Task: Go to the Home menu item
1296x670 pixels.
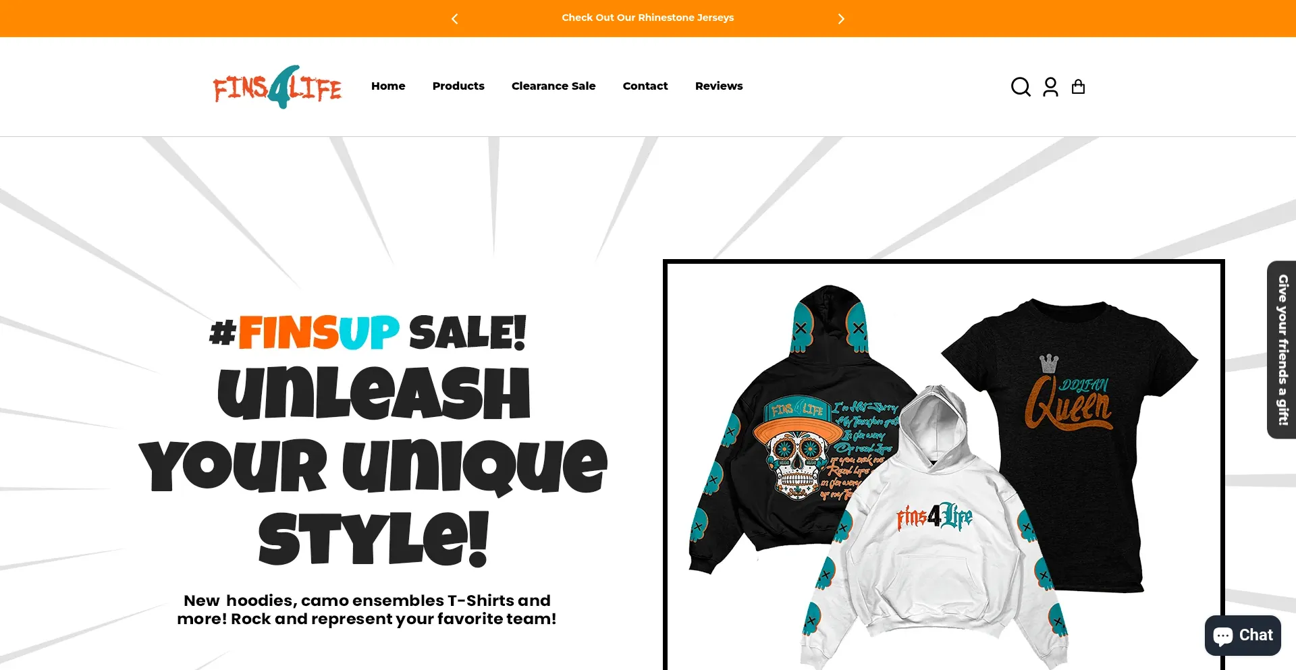Action: [x=388, y=86]
